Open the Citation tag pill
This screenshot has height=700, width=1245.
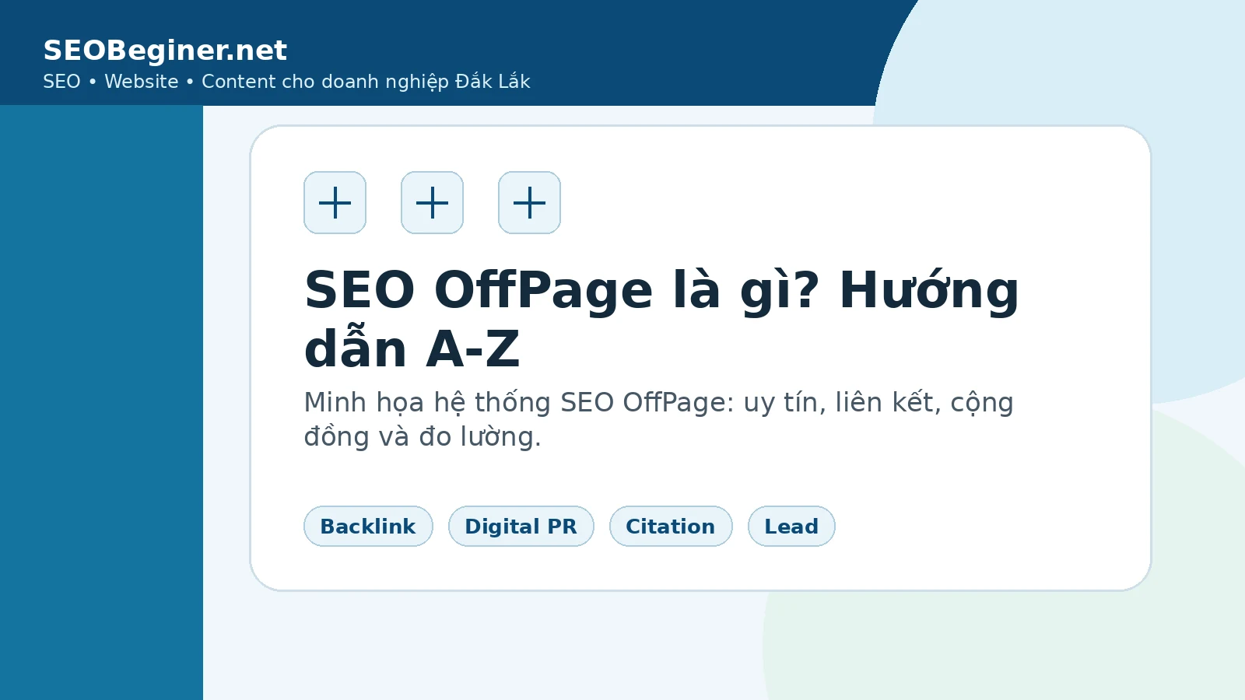coord(671,527)
